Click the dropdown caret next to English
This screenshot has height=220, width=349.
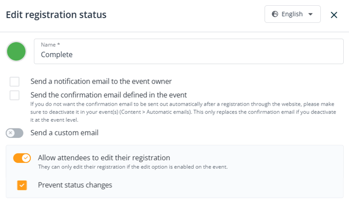click(x=311, y=15)
